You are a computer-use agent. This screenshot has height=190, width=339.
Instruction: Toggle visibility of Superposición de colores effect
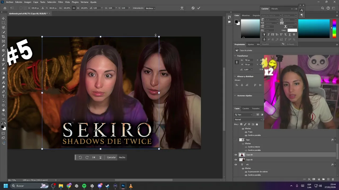pos(246,172)
